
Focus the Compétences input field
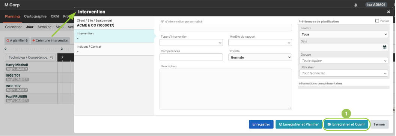point(191,57)
